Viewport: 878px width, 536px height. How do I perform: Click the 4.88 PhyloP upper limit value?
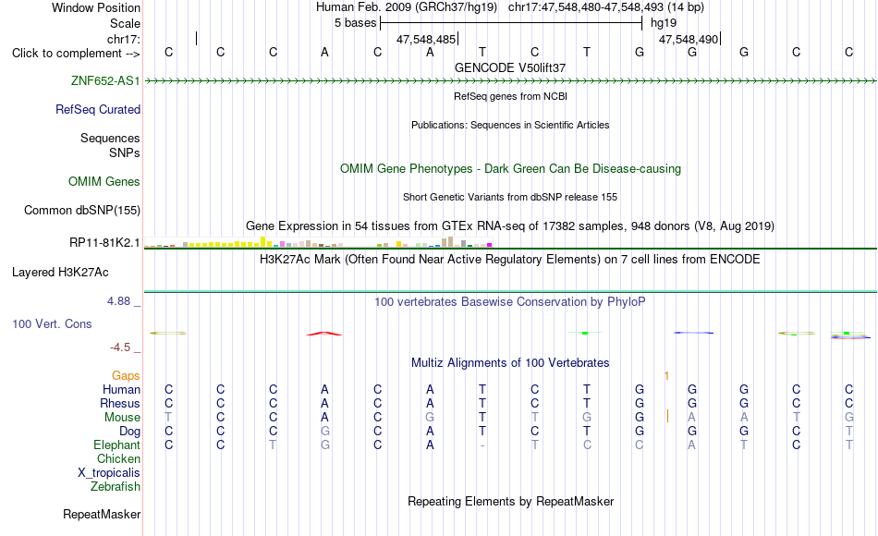point(118,301)
